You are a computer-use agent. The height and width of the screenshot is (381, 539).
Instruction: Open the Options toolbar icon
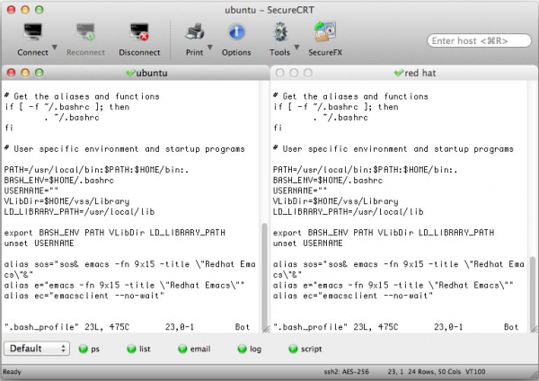[x=236, y=32]
